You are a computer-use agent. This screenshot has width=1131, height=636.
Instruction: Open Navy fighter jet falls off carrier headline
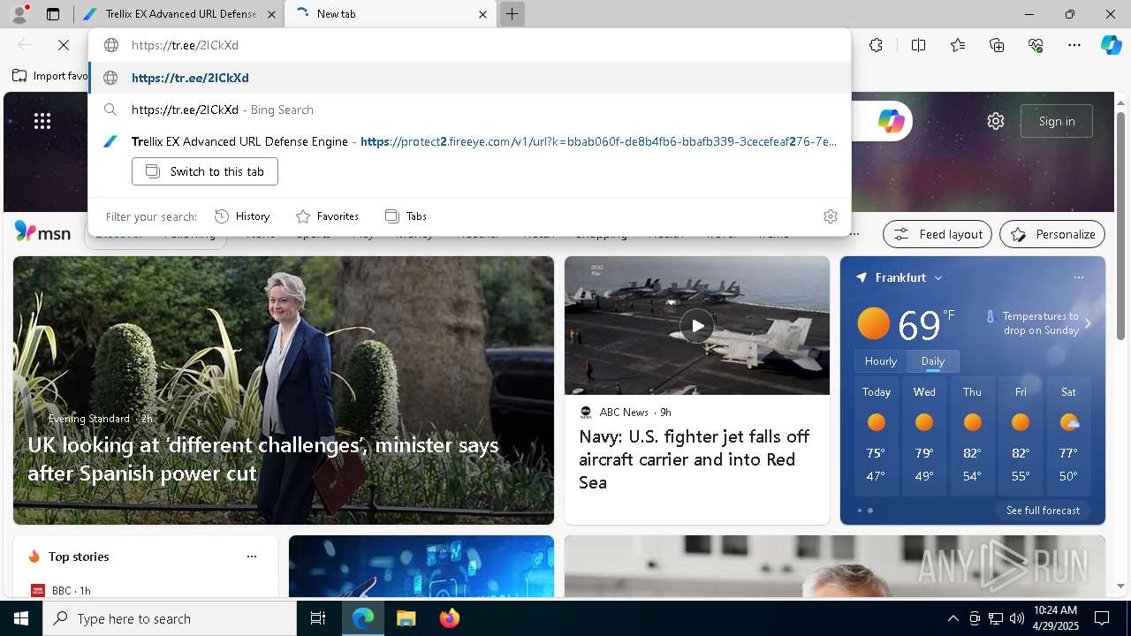[x=695, y=459]
